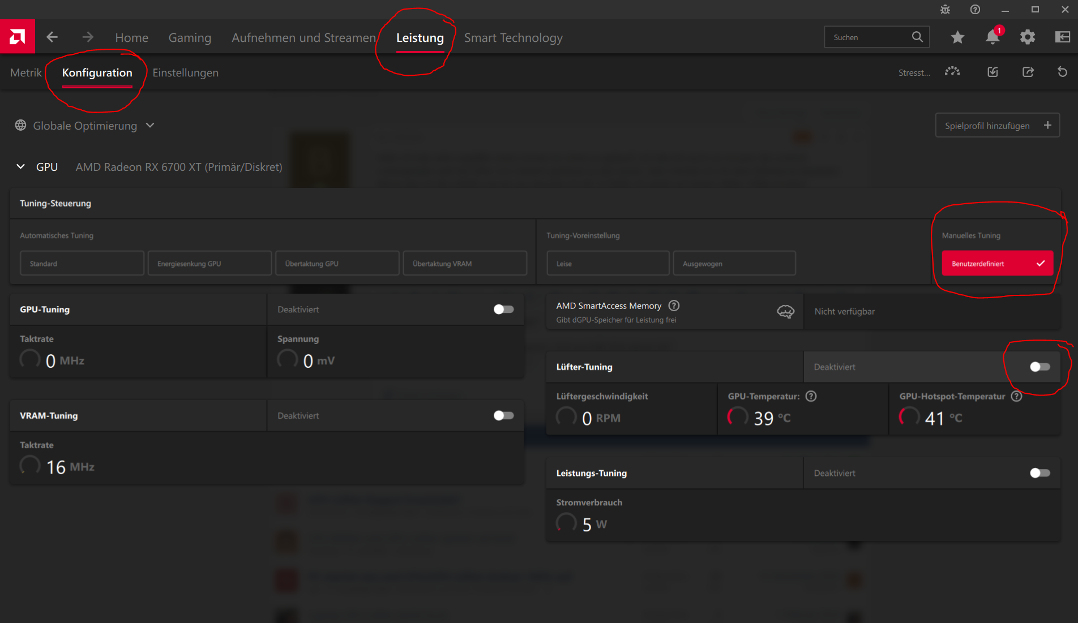Click the search magnifier icon
Image resolution: width=1078 pixels, height=623 pixels.
[917, 37]
